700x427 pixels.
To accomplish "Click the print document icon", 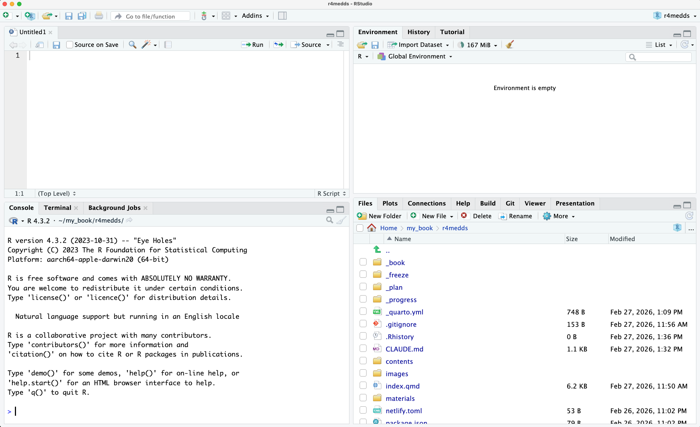I will pyautogui.click(x=99, y=16).
